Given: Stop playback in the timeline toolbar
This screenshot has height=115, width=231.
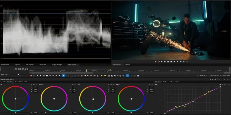Looking at the screenshot, I should [x=47, y=76].
